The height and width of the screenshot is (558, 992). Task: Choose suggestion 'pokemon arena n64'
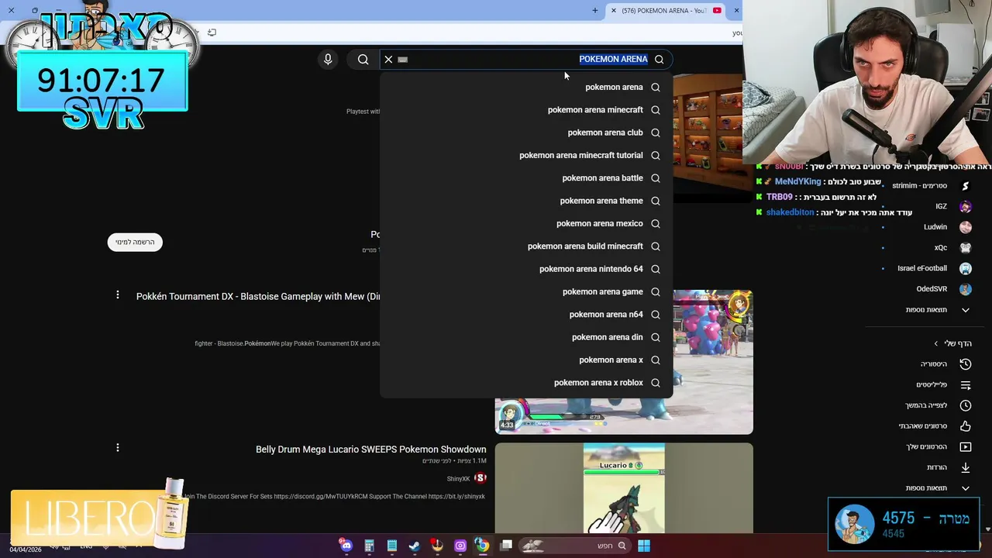click(x=526, y=315)
